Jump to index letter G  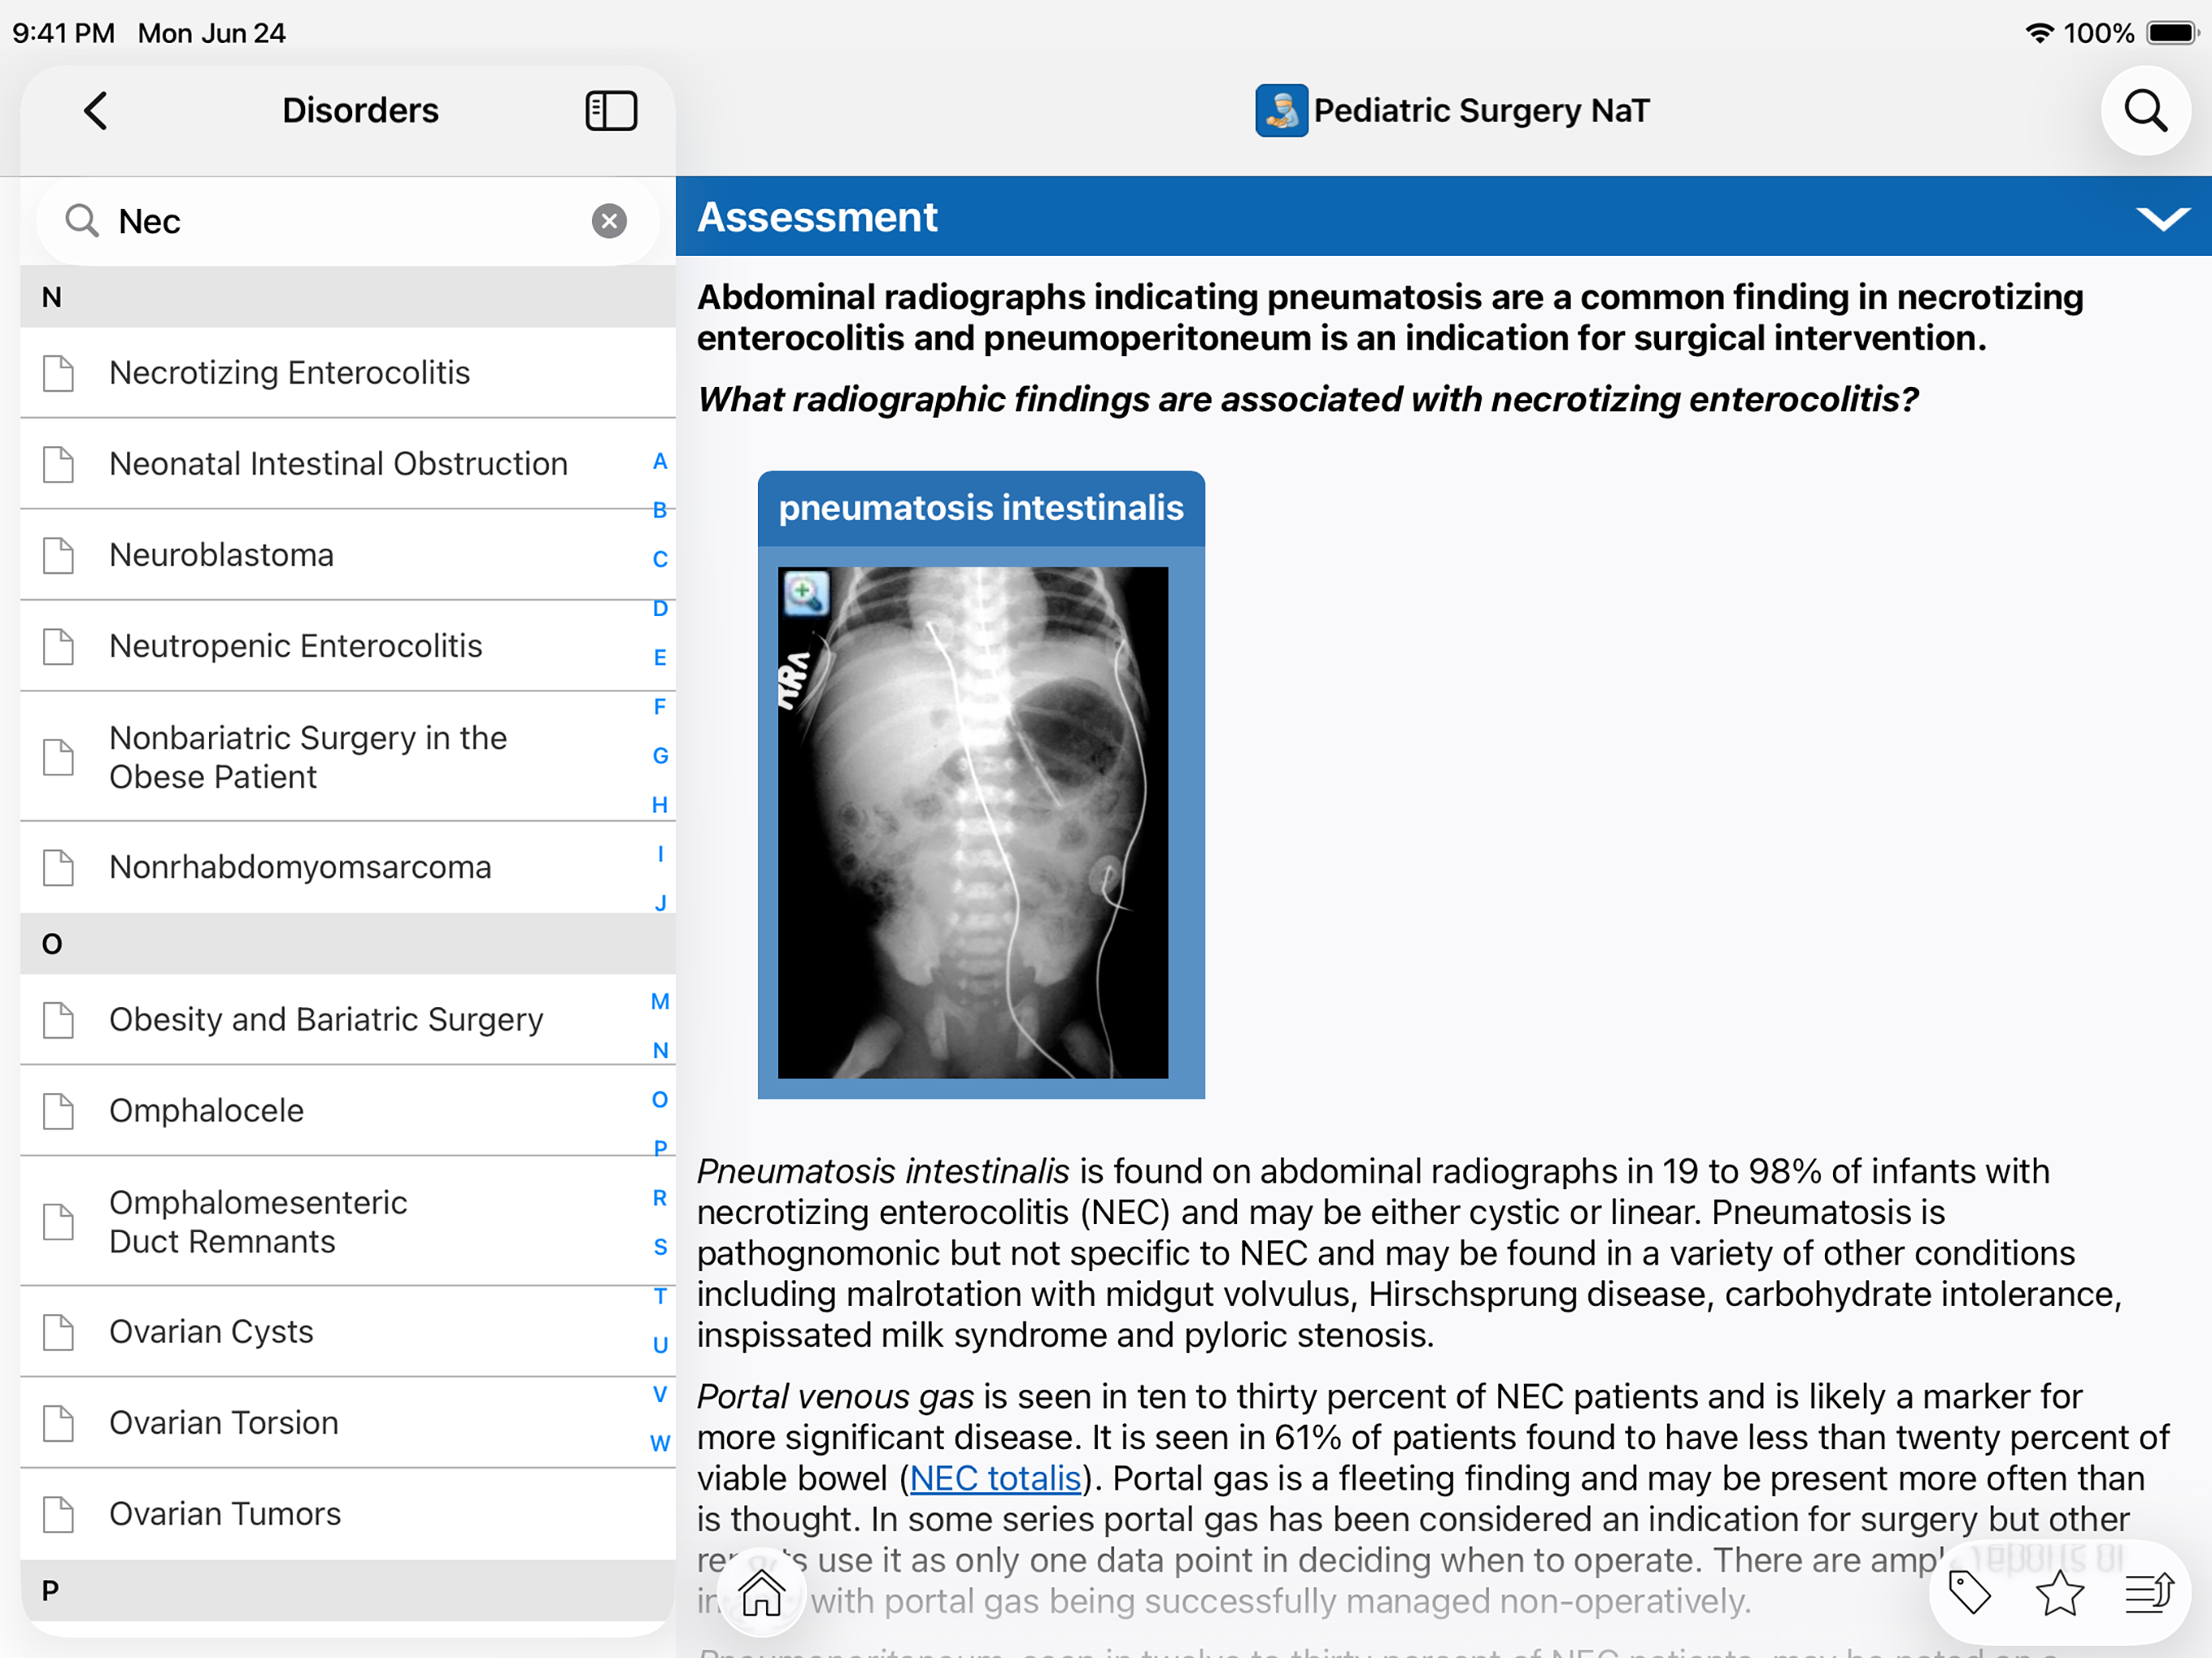pyautogui.click(x=660, y=755)
